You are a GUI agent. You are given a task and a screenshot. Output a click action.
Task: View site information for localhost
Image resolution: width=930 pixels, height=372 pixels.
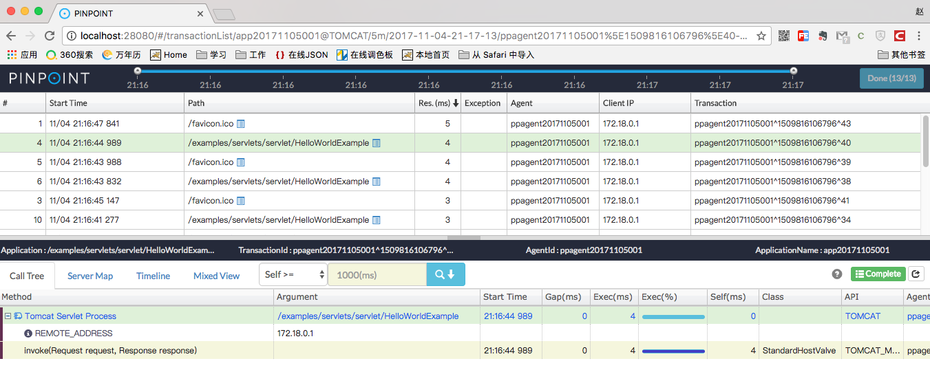pyautogui.click(x=72, y=36)
